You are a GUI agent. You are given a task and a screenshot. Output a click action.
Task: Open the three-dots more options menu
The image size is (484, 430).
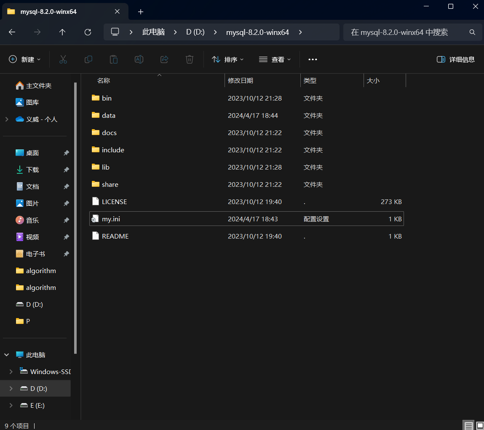313,59
